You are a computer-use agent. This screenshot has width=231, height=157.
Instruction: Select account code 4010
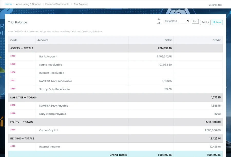(13, 146)
